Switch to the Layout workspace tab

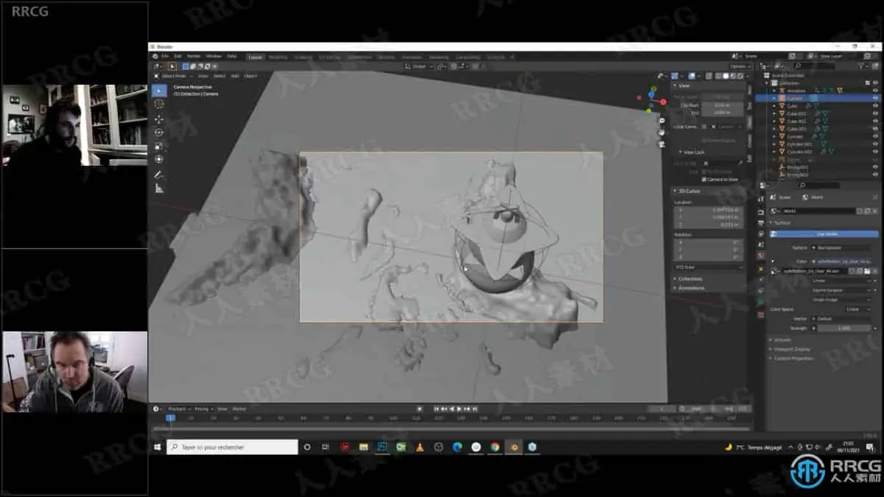(x=255, y=57)
